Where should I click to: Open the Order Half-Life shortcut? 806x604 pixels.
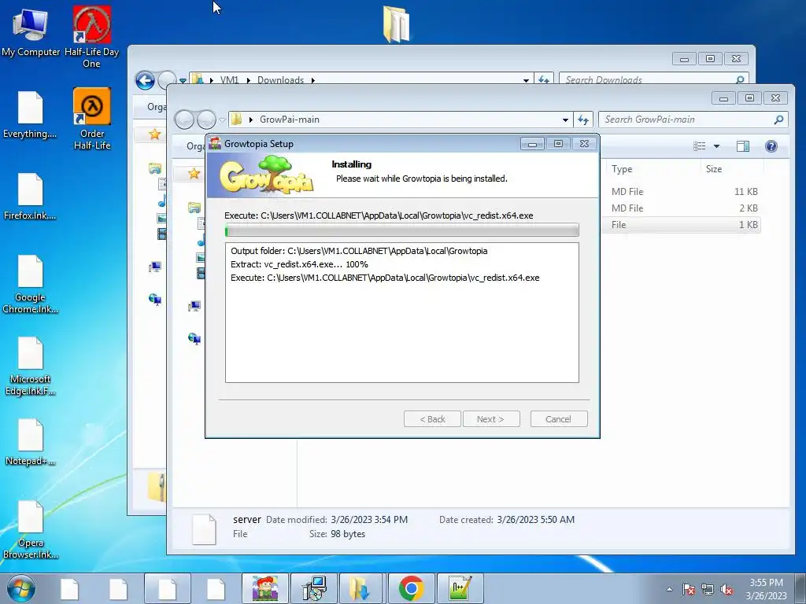[x=92, y=120]
